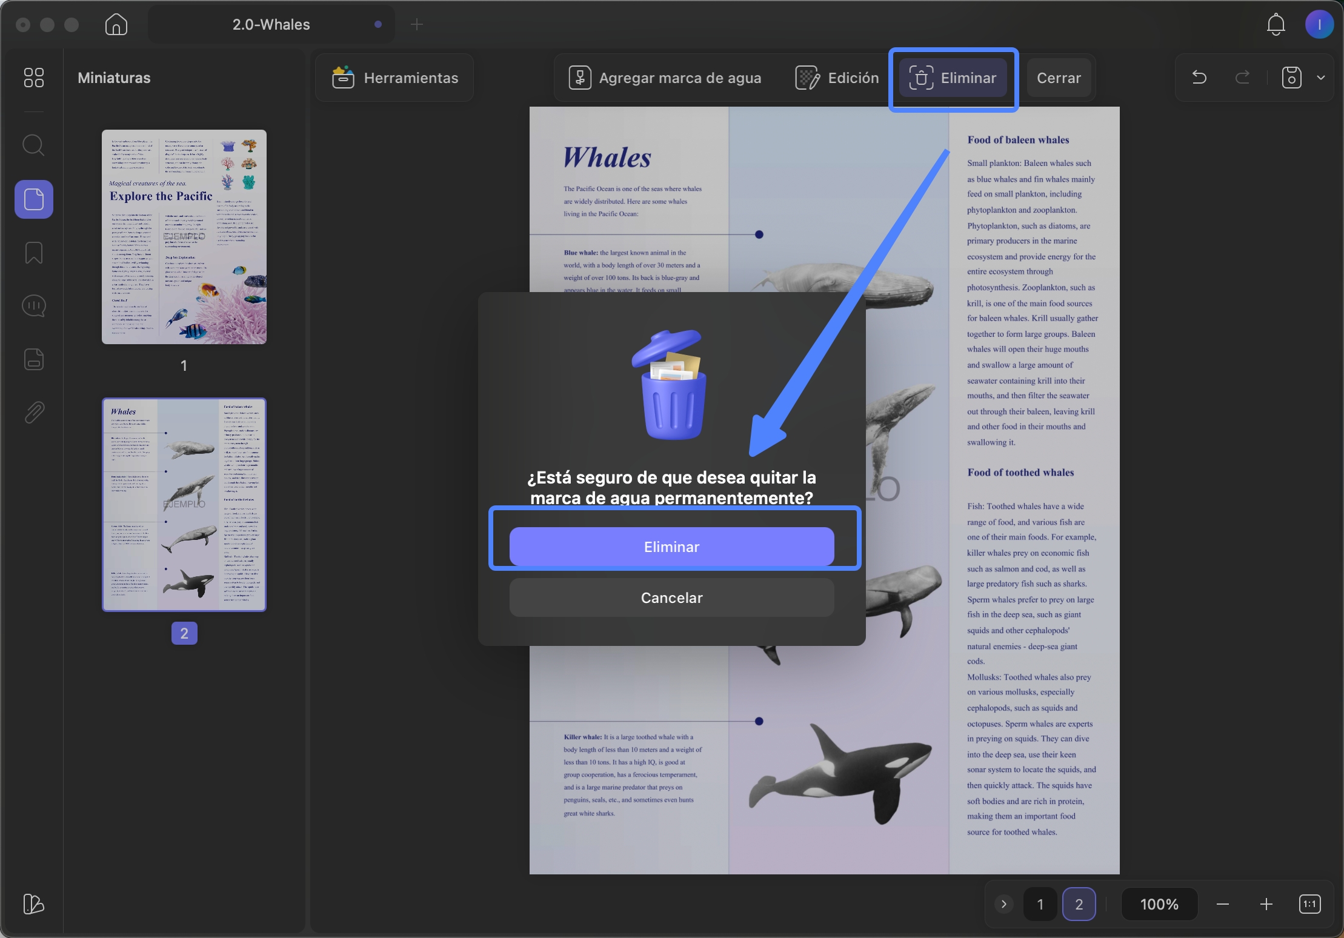
Task: Expand the page navigation chevron
Action: point(1004,904)
